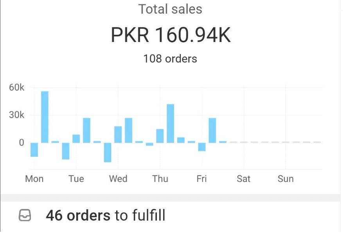
Task: Select the Tue label on the chart axis
Action: point(76,179)
